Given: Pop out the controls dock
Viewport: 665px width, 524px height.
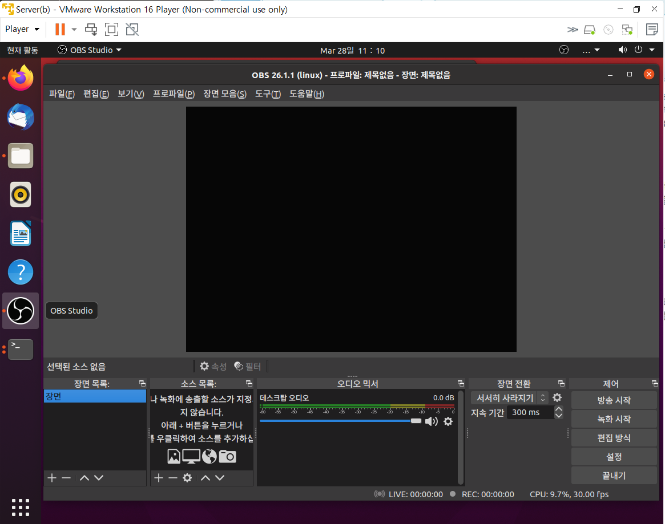Looking at the screenshot, I should (655, 383).
